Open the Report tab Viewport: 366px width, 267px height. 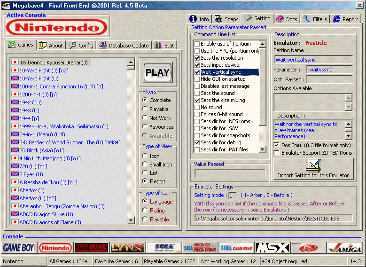[x=346, y=19]
